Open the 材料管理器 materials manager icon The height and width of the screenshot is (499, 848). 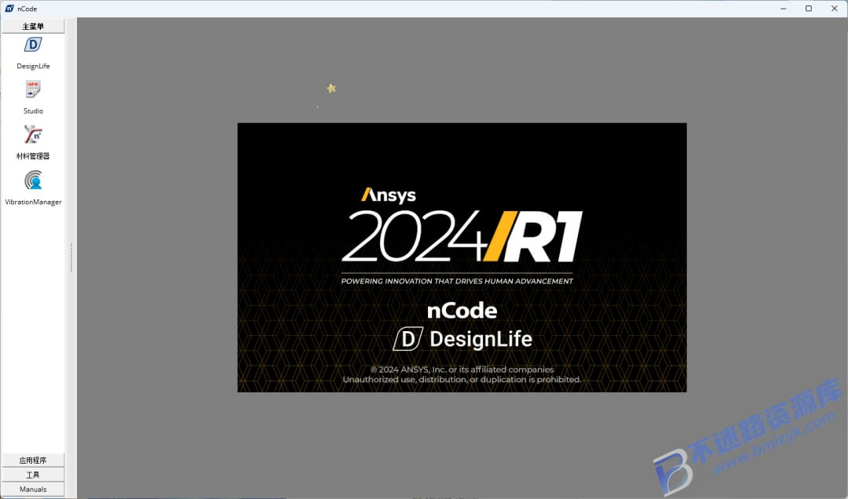pyautogui.click(x=33, y=135)
